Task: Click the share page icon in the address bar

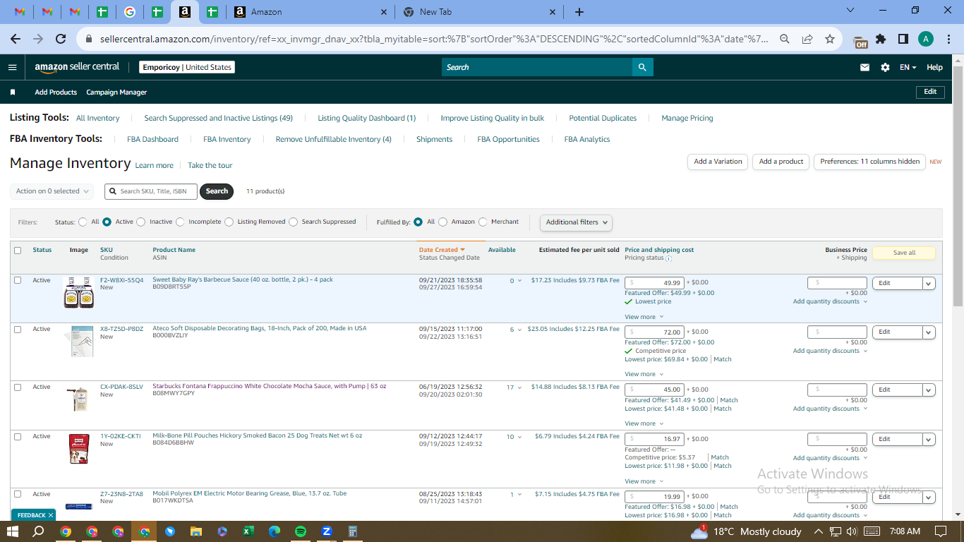Action: tap(807, 40)
